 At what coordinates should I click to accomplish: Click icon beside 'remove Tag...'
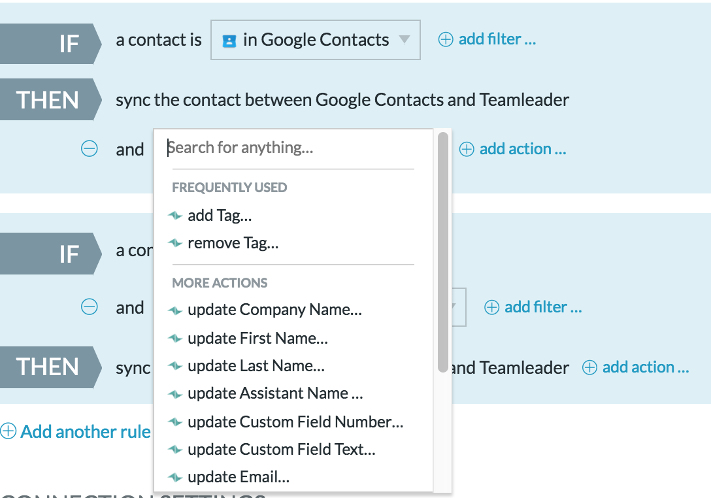[175, 243]
